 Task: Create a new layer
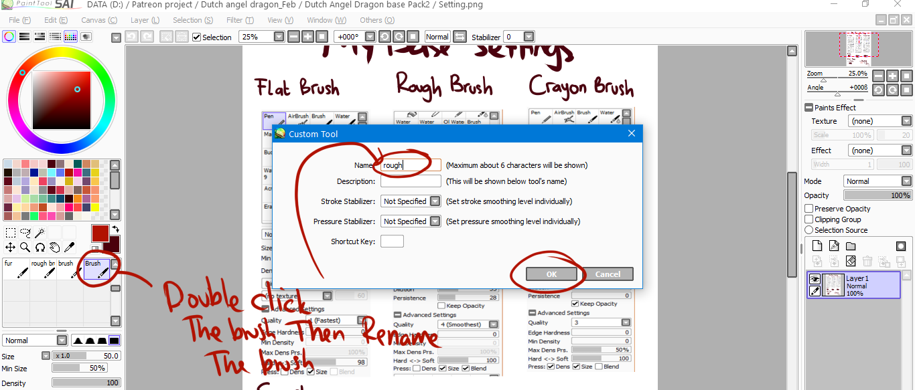817,246
